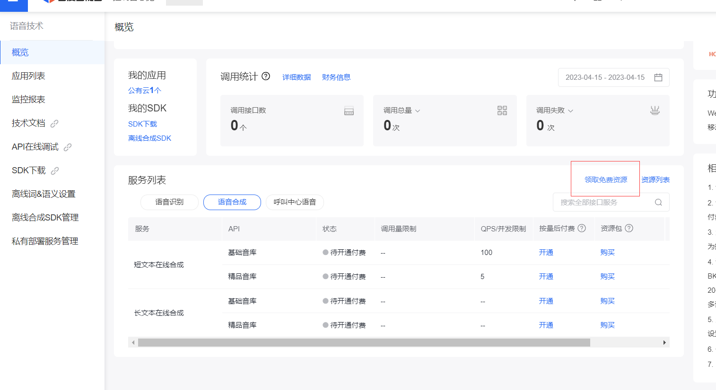Click the 调用总量 grid icon
The width and height of the screenshot is (716, 390).
[x=502, y=110]
